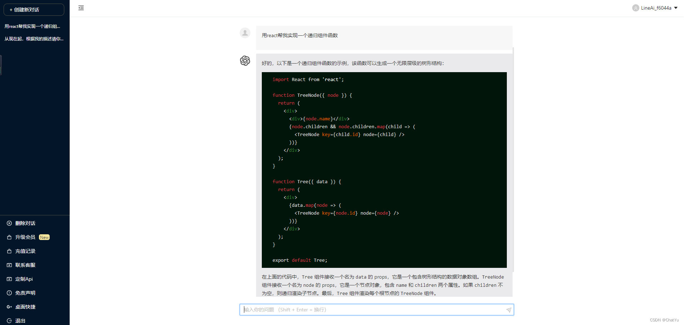Screen dimensions: 684x325
Task: Click the 联系客服 icon
Action: click(9, 265)
